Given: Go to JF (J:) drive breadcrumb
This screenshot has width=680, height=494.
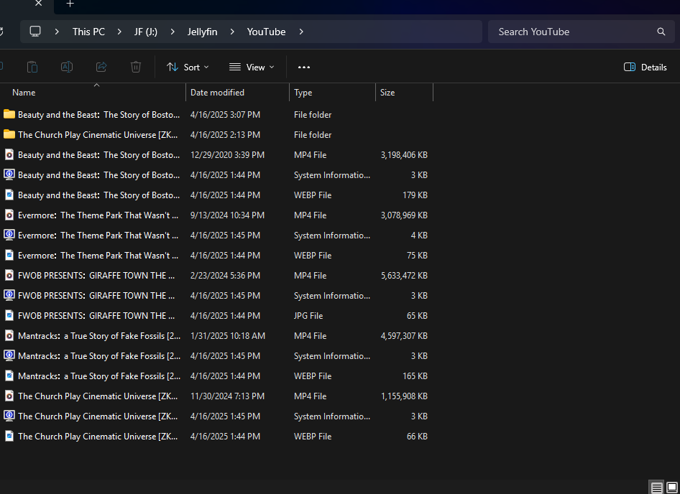Looking at the screenshot, I should (145, 32).
